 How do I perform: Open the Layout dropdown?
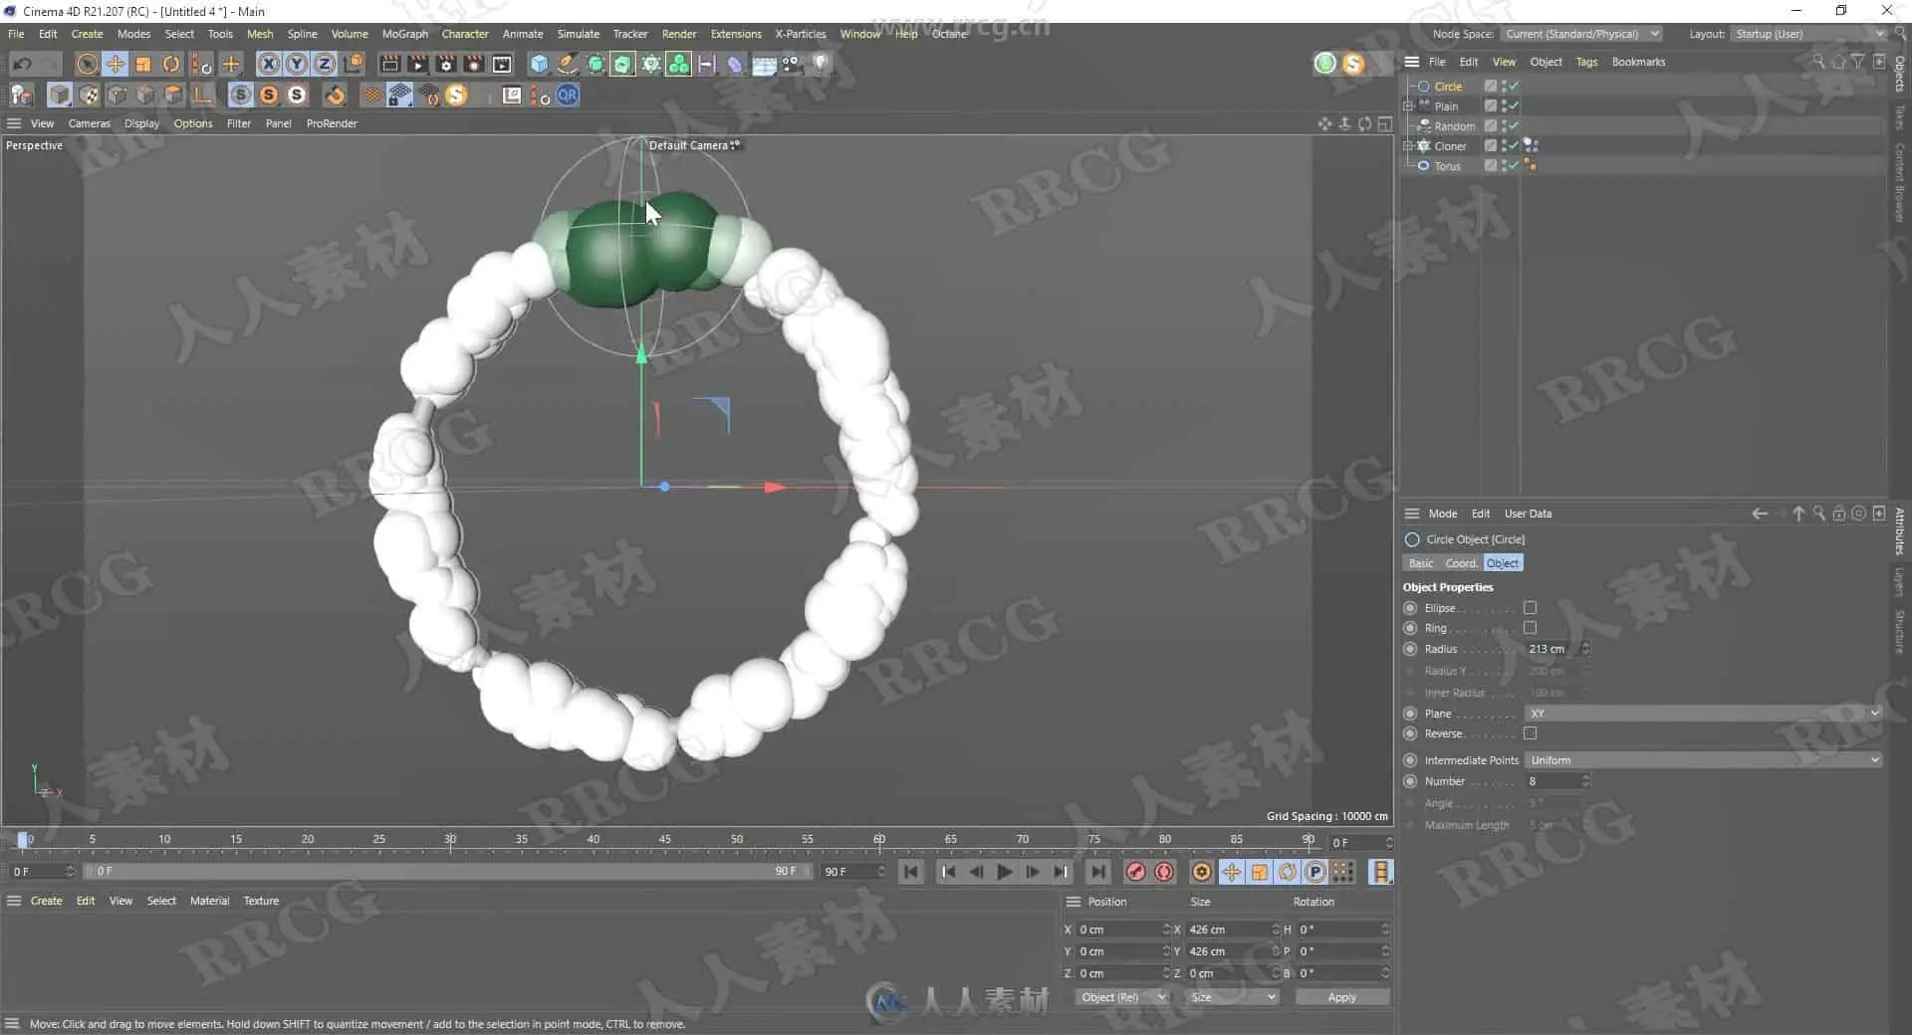[1808, 34]
